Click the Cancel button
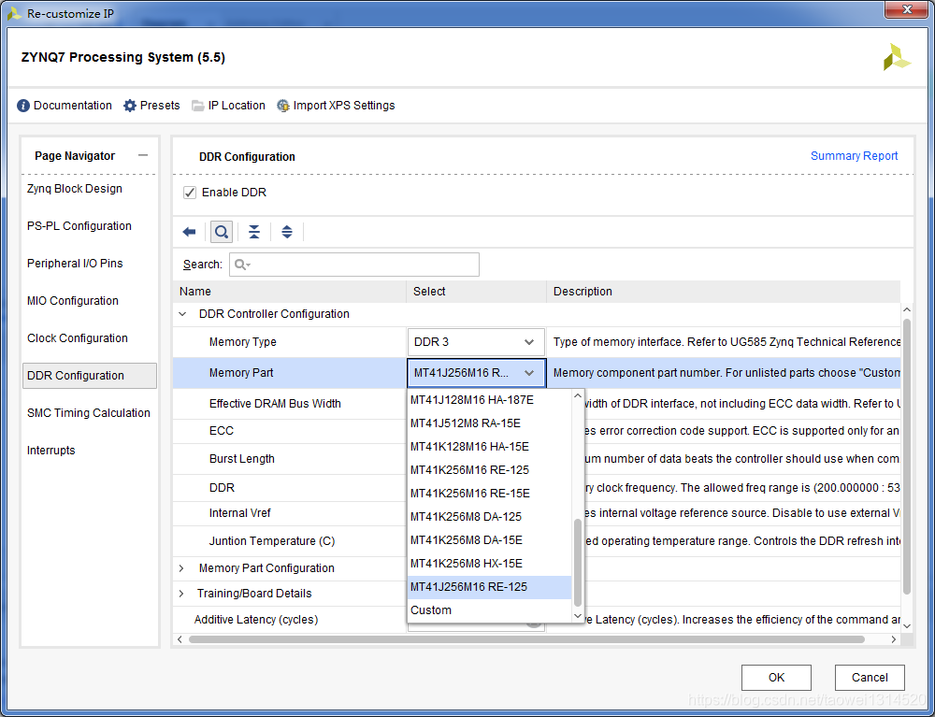The image size is (935, 717). 870,678
